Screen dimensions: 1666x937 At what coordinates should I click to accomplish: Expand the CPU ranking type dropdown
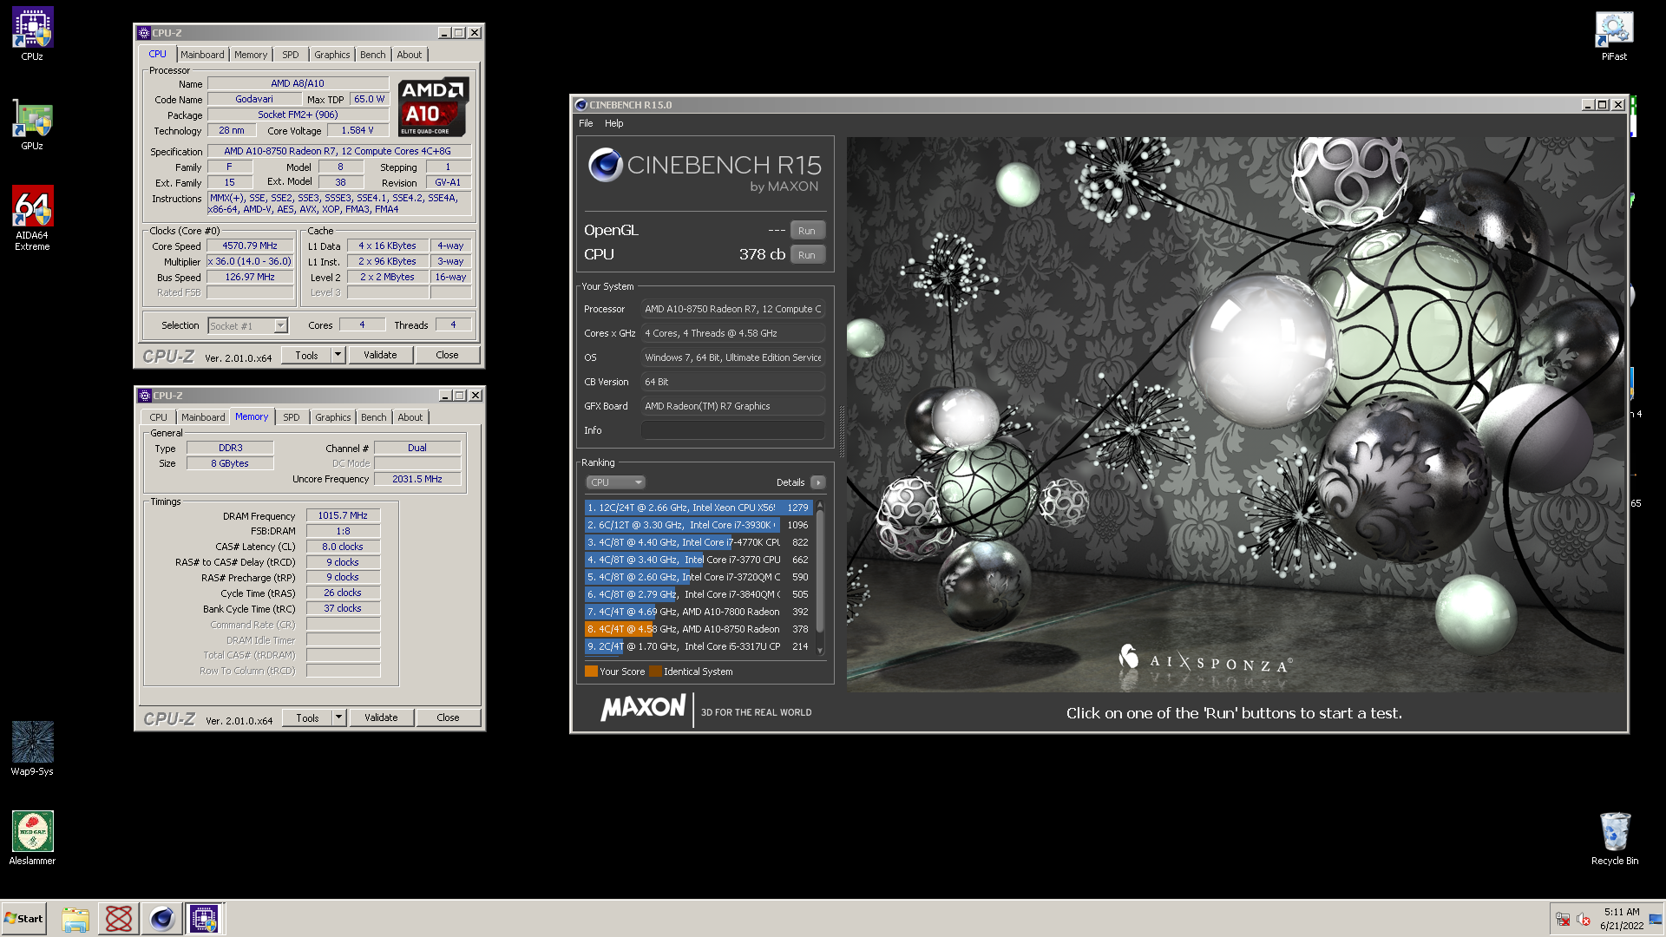point(615,482)
